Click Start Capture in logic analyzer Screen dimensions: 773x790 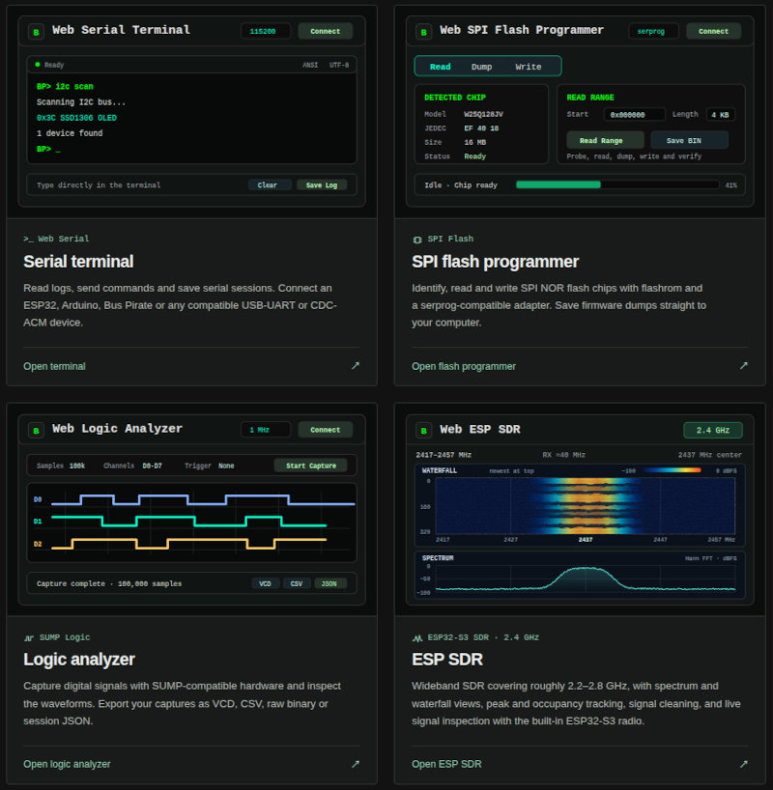pyautogui.click(x=311, y=466)
